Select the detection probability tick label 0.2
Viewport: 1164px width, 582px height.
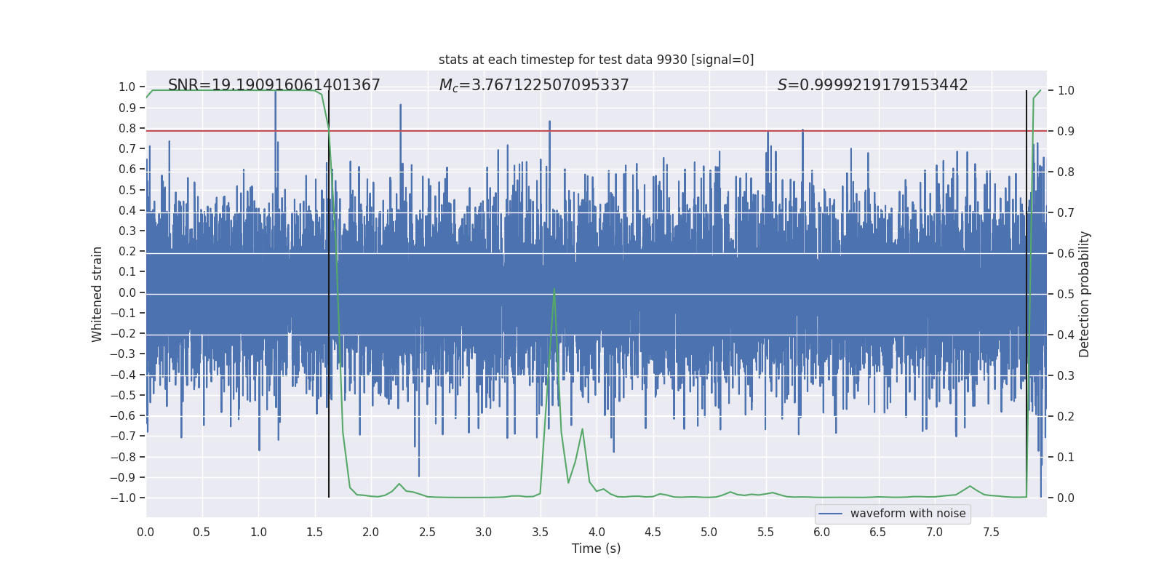pyautogui.click(x=1066, y=417)
